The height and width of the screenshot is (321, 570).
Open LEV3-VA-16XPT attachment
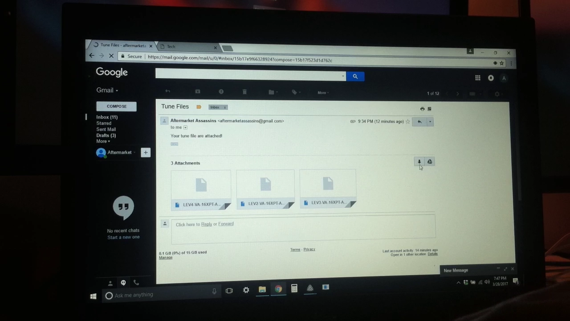click(328, 188)
